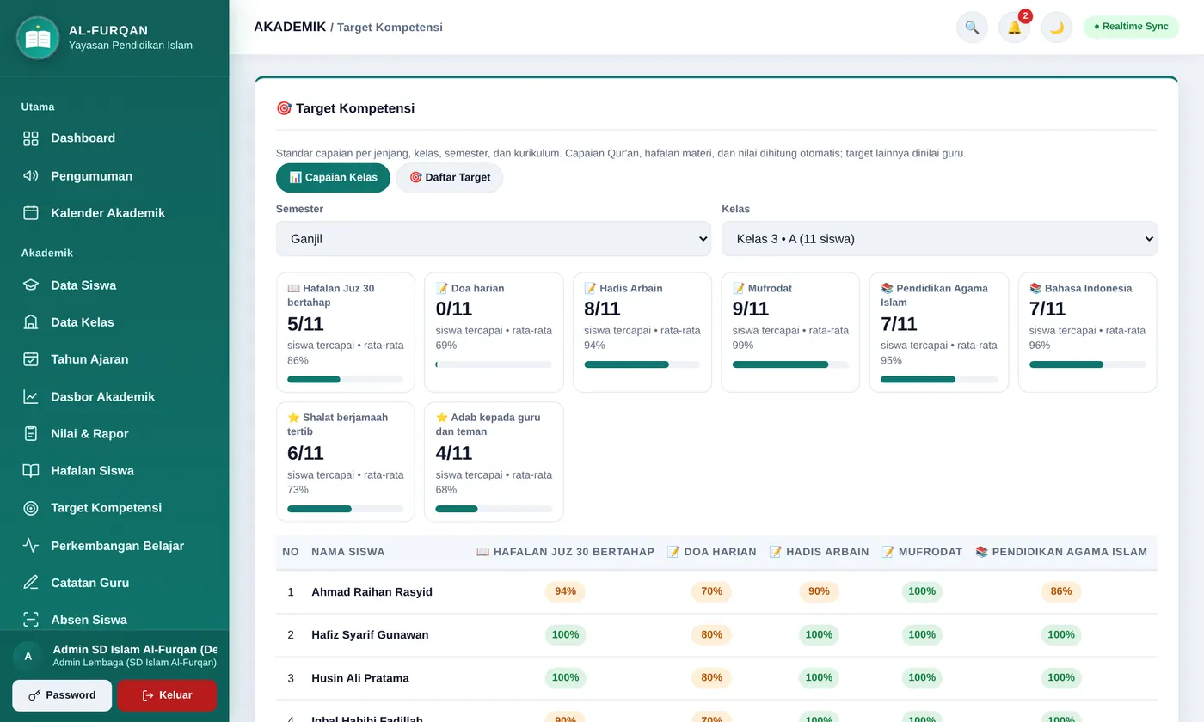Click the Pengumuman megaphone icon
Viewport: 1204px width, 722px height.
coord(31,176)
